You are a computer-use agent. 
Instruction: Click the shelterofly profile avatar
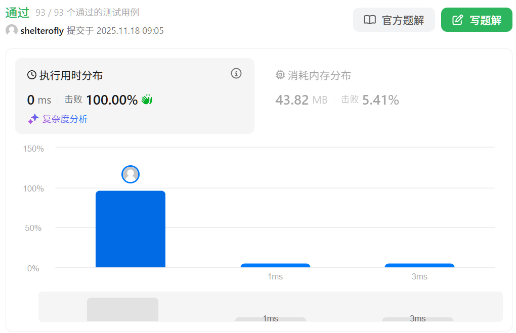pyautogui.click(x=12, y=30)
